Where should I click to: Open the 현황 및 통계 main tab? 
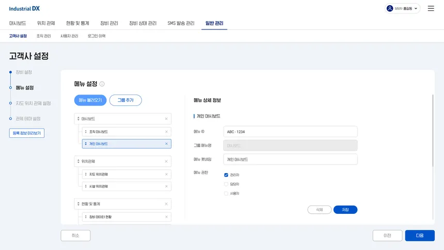coord(77,23)
